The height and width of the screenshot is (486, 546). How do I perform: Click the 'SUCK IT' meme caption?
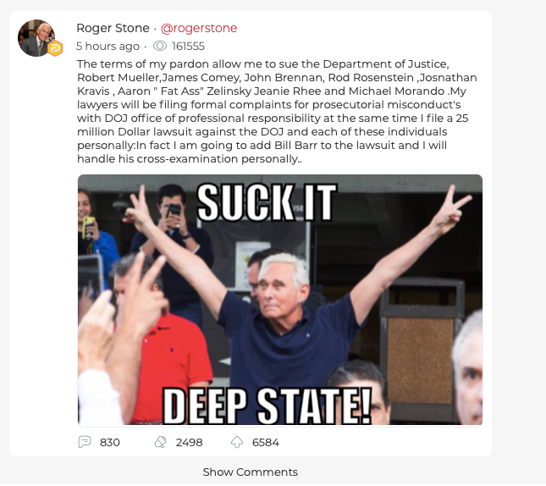267,202
